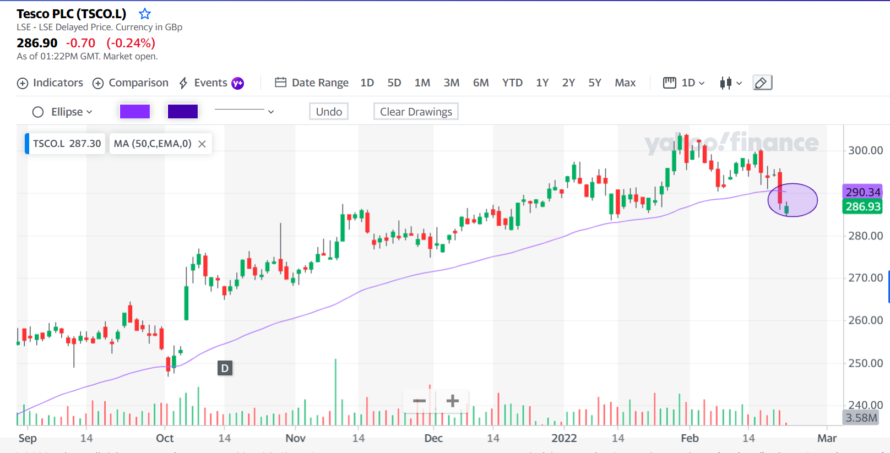The width and height of the screenshot is (890, 453).
Task: Click the Undo button
Action: 329,112
